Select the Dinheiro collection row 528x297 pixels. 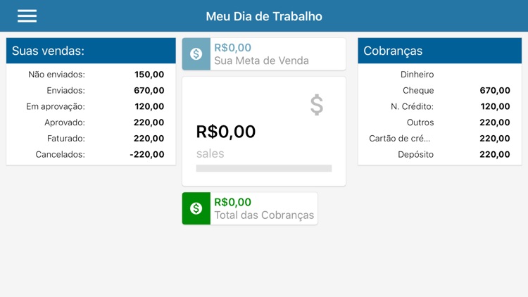[x=439, y=74]
